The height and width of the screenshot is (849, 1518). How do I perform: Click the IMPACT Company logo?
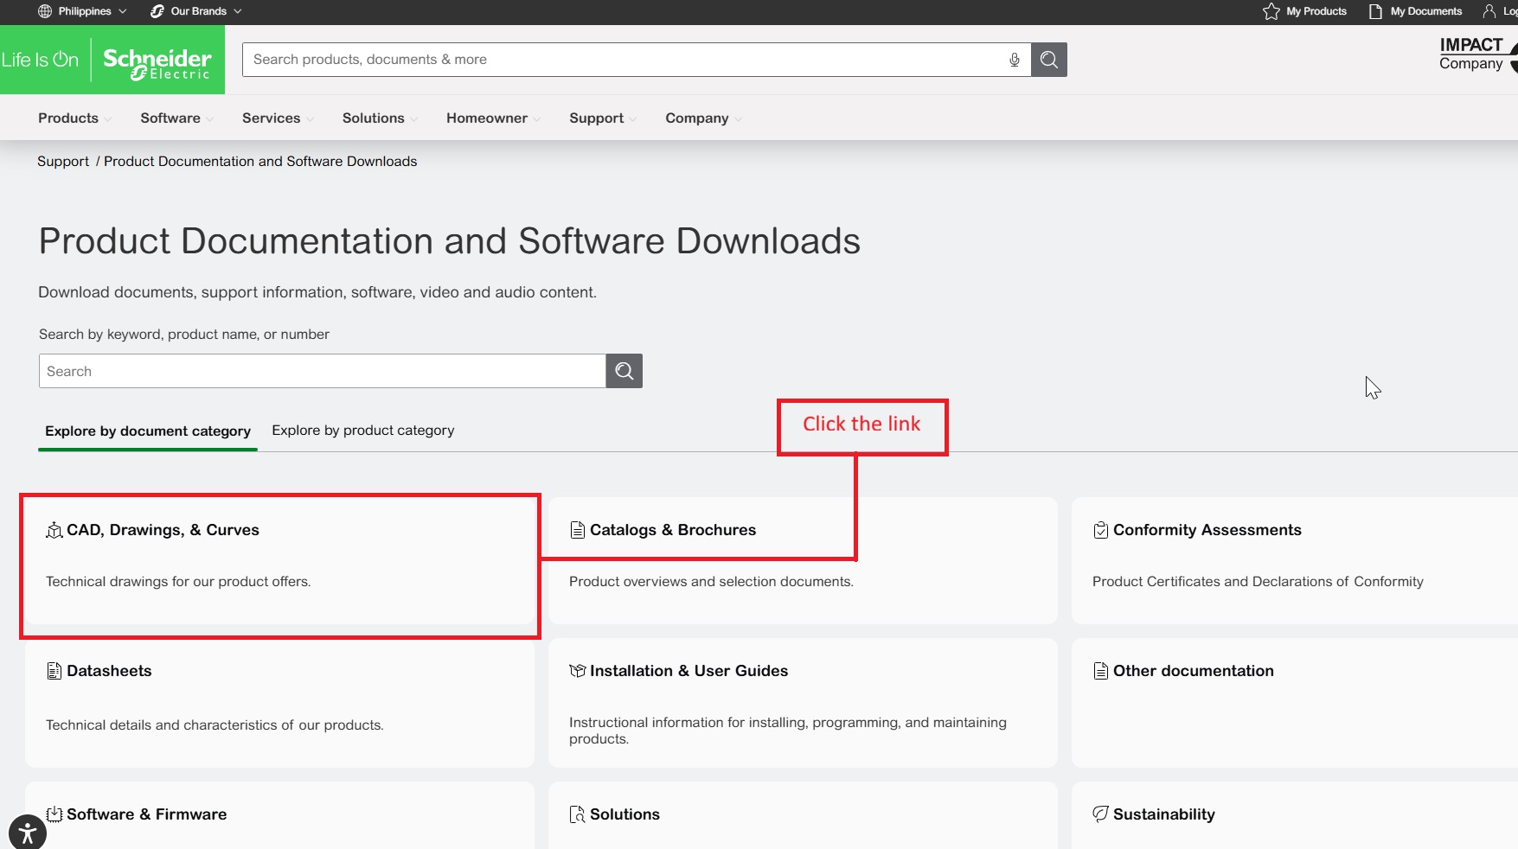[1477, 54]
